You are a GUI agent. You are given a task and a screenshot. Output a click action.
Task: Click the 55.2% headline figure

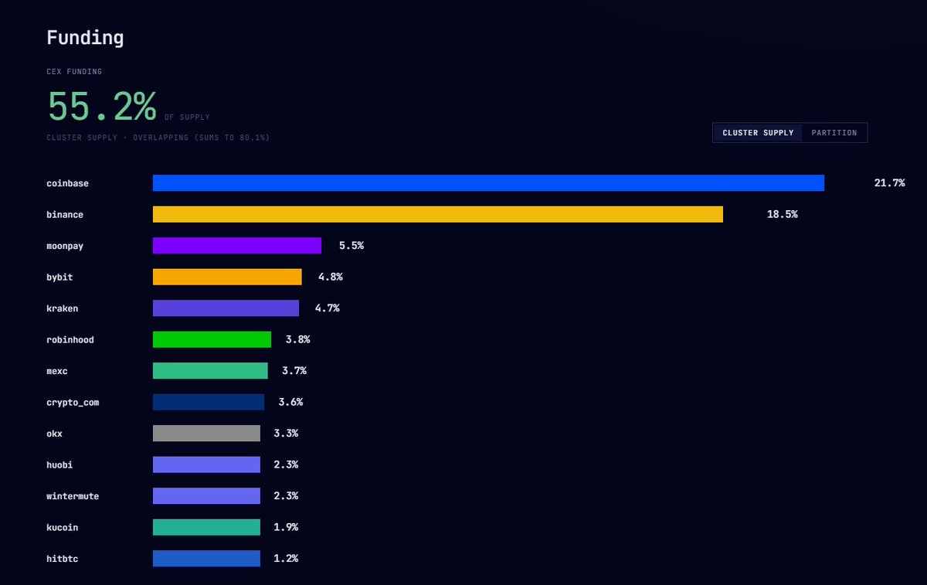[x=102, y=107]
